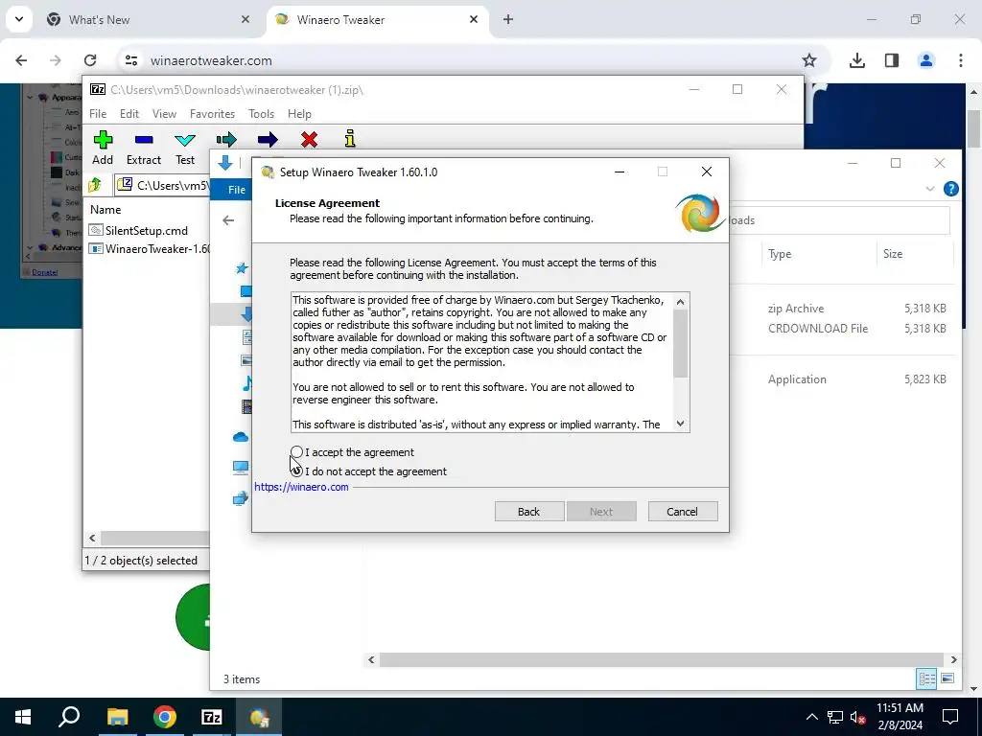Open Chrome downloads icon

tap(856, 60)
